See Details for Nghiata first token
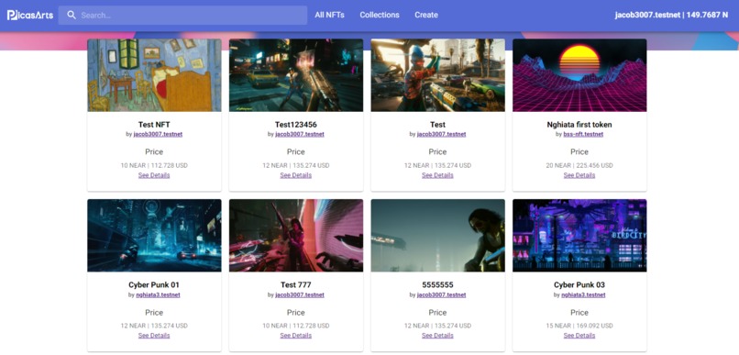The image size is (739, 355). [x=579, y=175]
